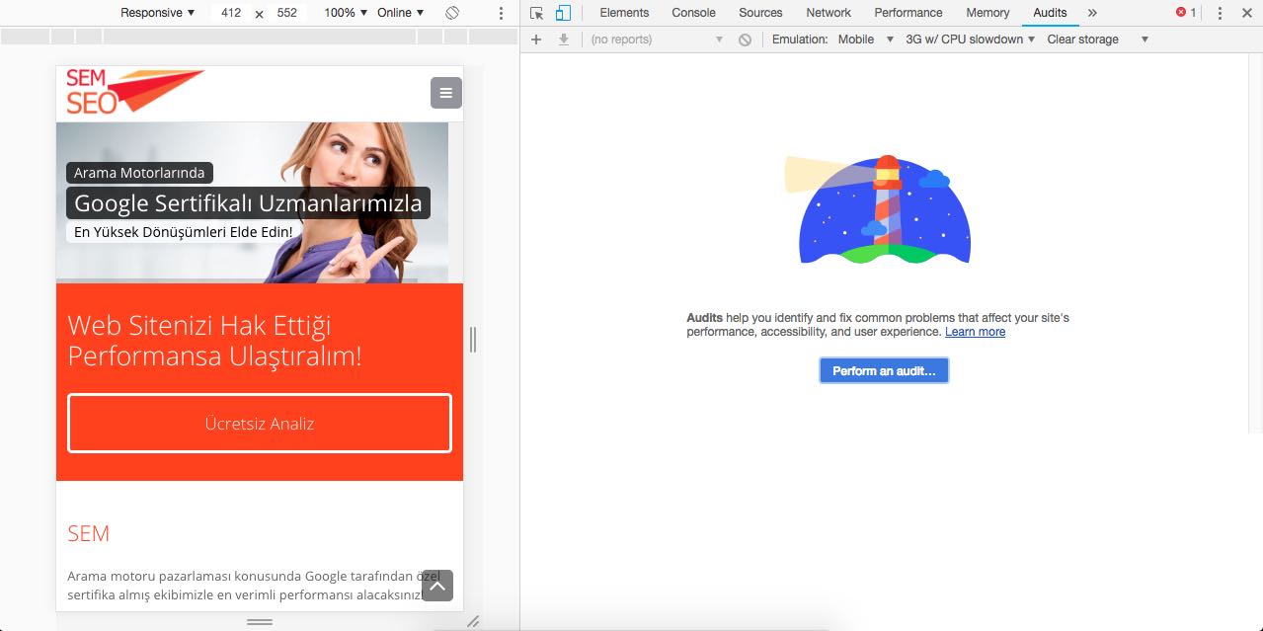Screen dimensions: 1263x631
Task: Toggle the device toolbar icon
Action: (563, 13)
